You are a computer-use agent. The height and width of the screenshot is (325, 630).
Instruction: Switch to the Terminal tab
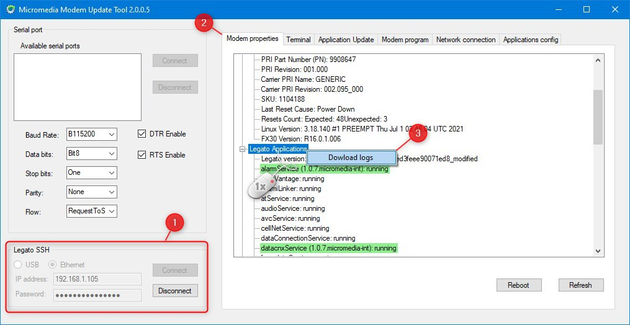click(x=298, y=40)
